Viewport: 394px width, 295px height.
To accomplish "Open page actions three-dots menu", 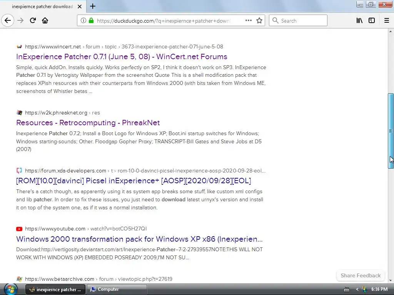I will tap(248, 21).
